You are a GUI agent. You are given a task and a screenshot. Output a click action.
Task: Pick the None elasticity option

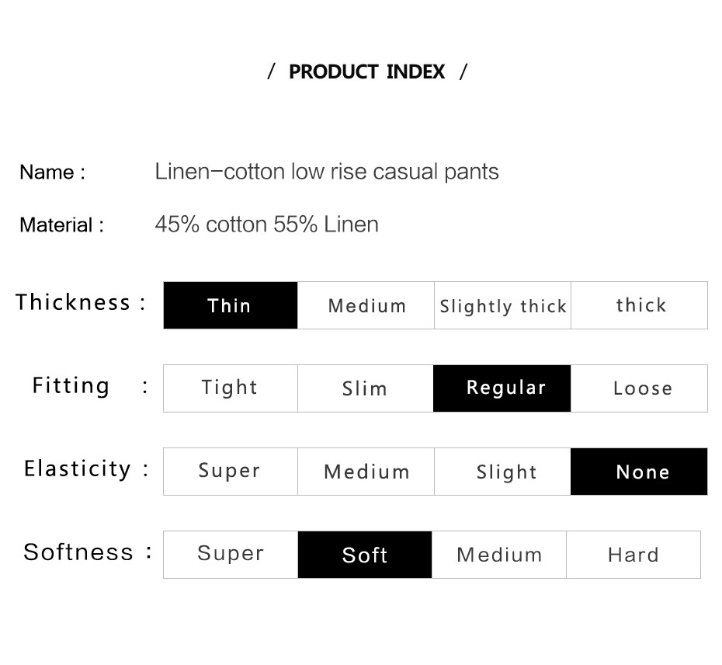(x=639, y=472)
